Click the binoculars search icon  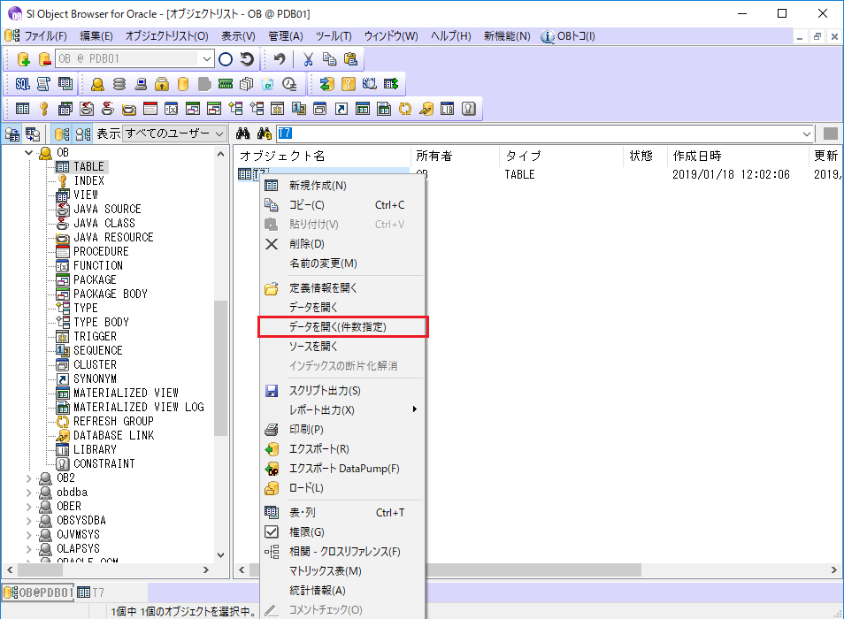(x=242, y=134)
